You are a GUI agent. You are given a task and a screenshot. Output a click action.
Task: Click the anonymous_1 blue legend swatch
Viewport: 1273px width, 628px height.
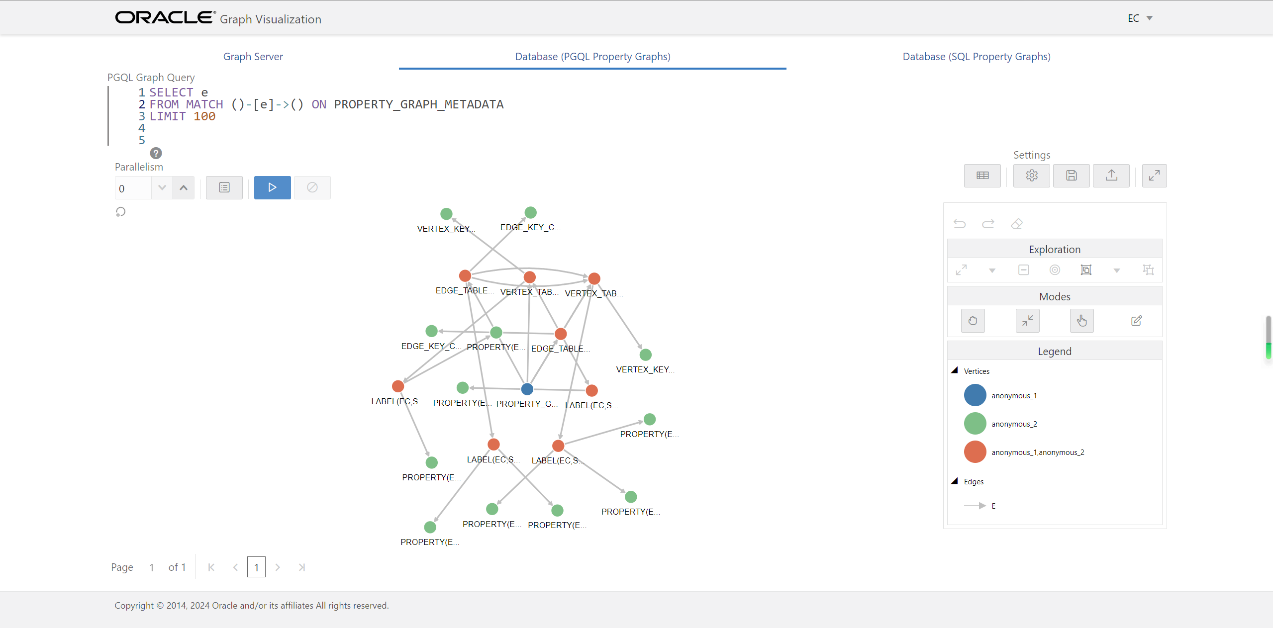(x=975, y=395)
